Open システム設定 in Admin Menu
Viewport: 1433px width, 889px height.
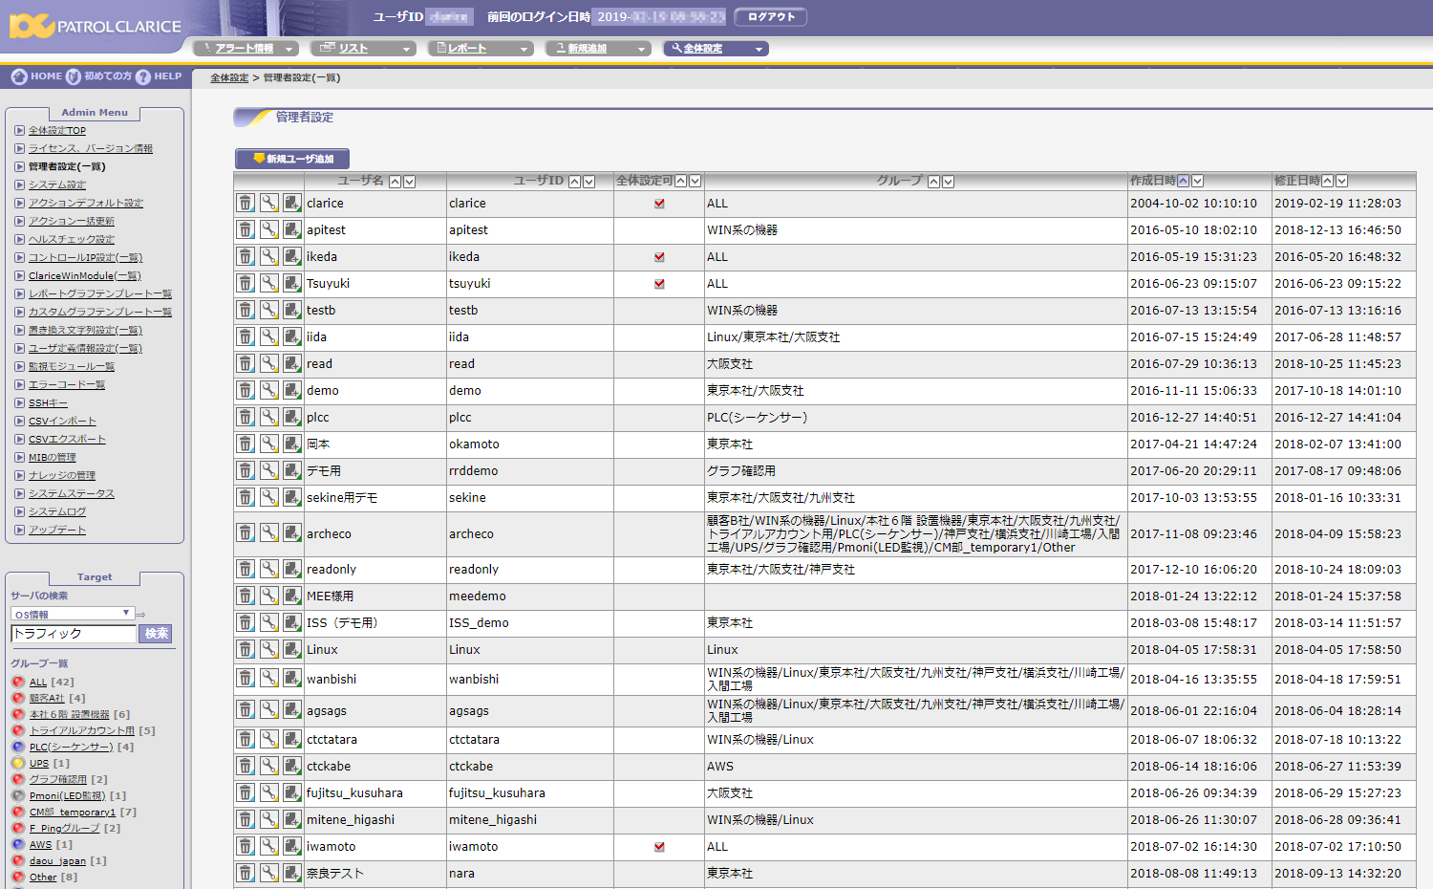tap(57, 184)
